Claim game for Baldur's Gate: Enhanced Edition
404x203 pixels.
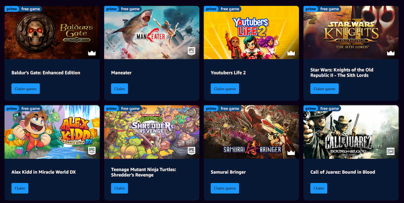pos(25,89)
